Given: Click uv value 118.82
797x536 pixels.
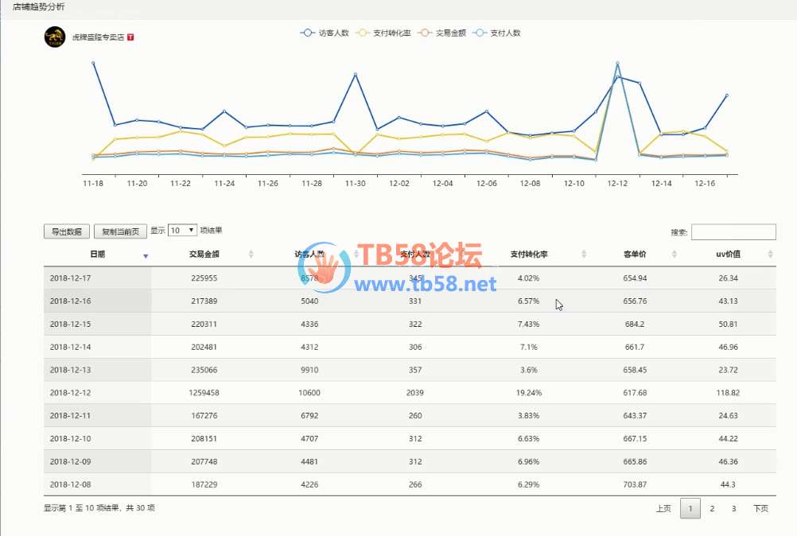Looking at the screenshot, I should [x=728, y=393].
